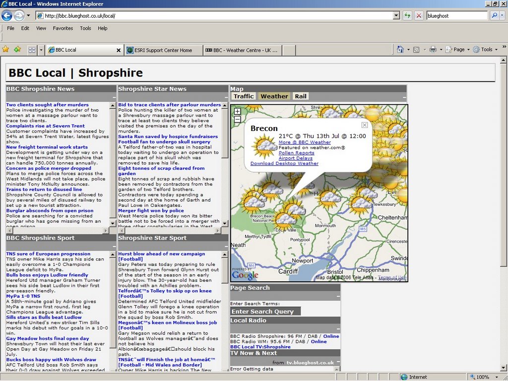Switch to ESRI Support Center Home tab
This screenshot has height=381, width=508.
tap(163, 50)
